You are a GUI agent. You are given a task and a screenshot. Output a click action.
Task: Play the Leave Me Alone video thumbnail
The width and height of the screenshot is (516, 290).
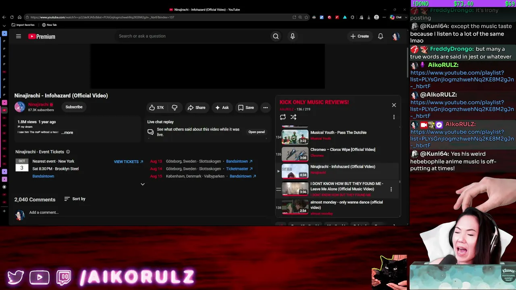pyautogui.click(x=295, y=188)
